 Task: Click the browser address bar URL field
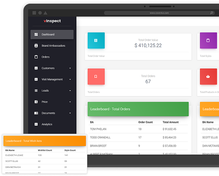(x=159, y=13)
